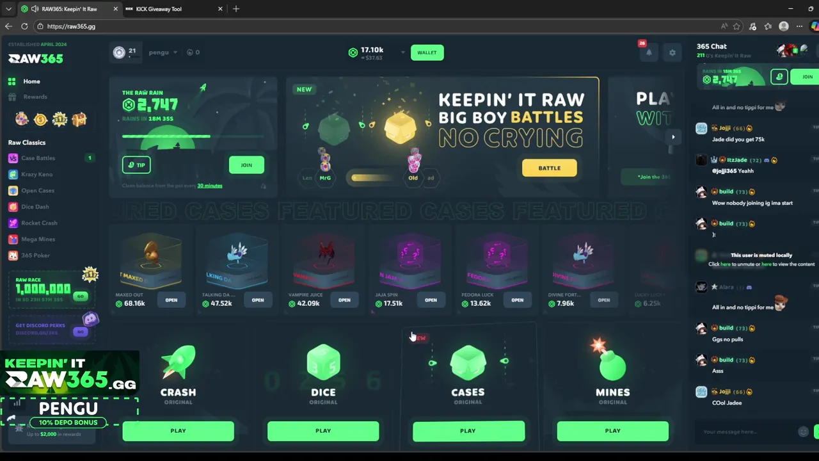Advance banner carousel with right arrow

click(673, 136)
